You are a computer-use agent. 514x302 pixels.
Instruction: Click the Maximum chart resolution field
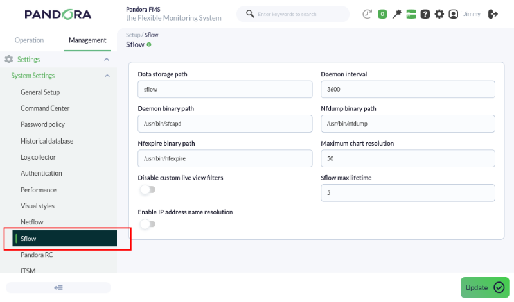tap(408, 158)
